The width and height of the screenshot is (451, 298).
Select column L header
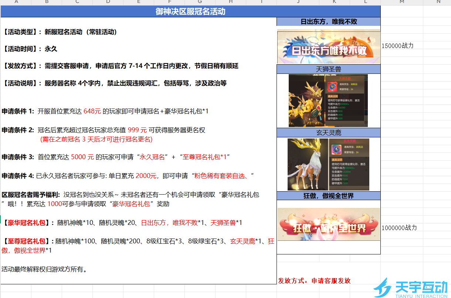(365, 2)
